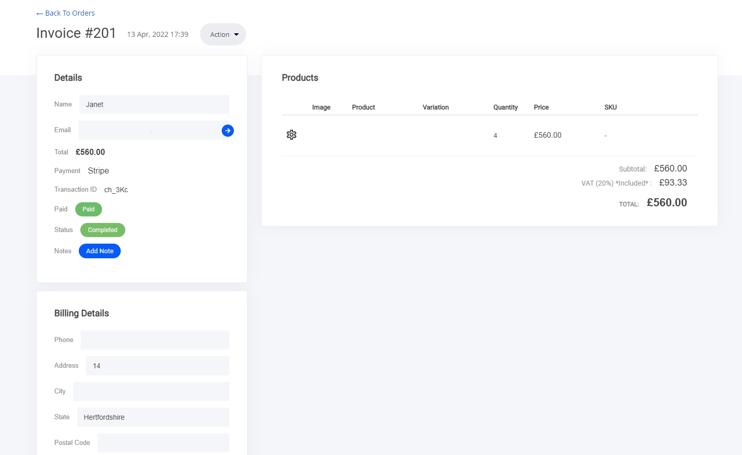This screenshot has height=455, width=742.
Task: Focus the Postal Code field
Action: click(x=163, y=443)
